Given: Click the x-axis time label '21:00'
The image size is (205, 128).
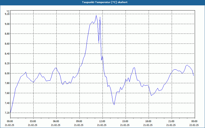Looking at the screenshot, I should click(172, 121).
